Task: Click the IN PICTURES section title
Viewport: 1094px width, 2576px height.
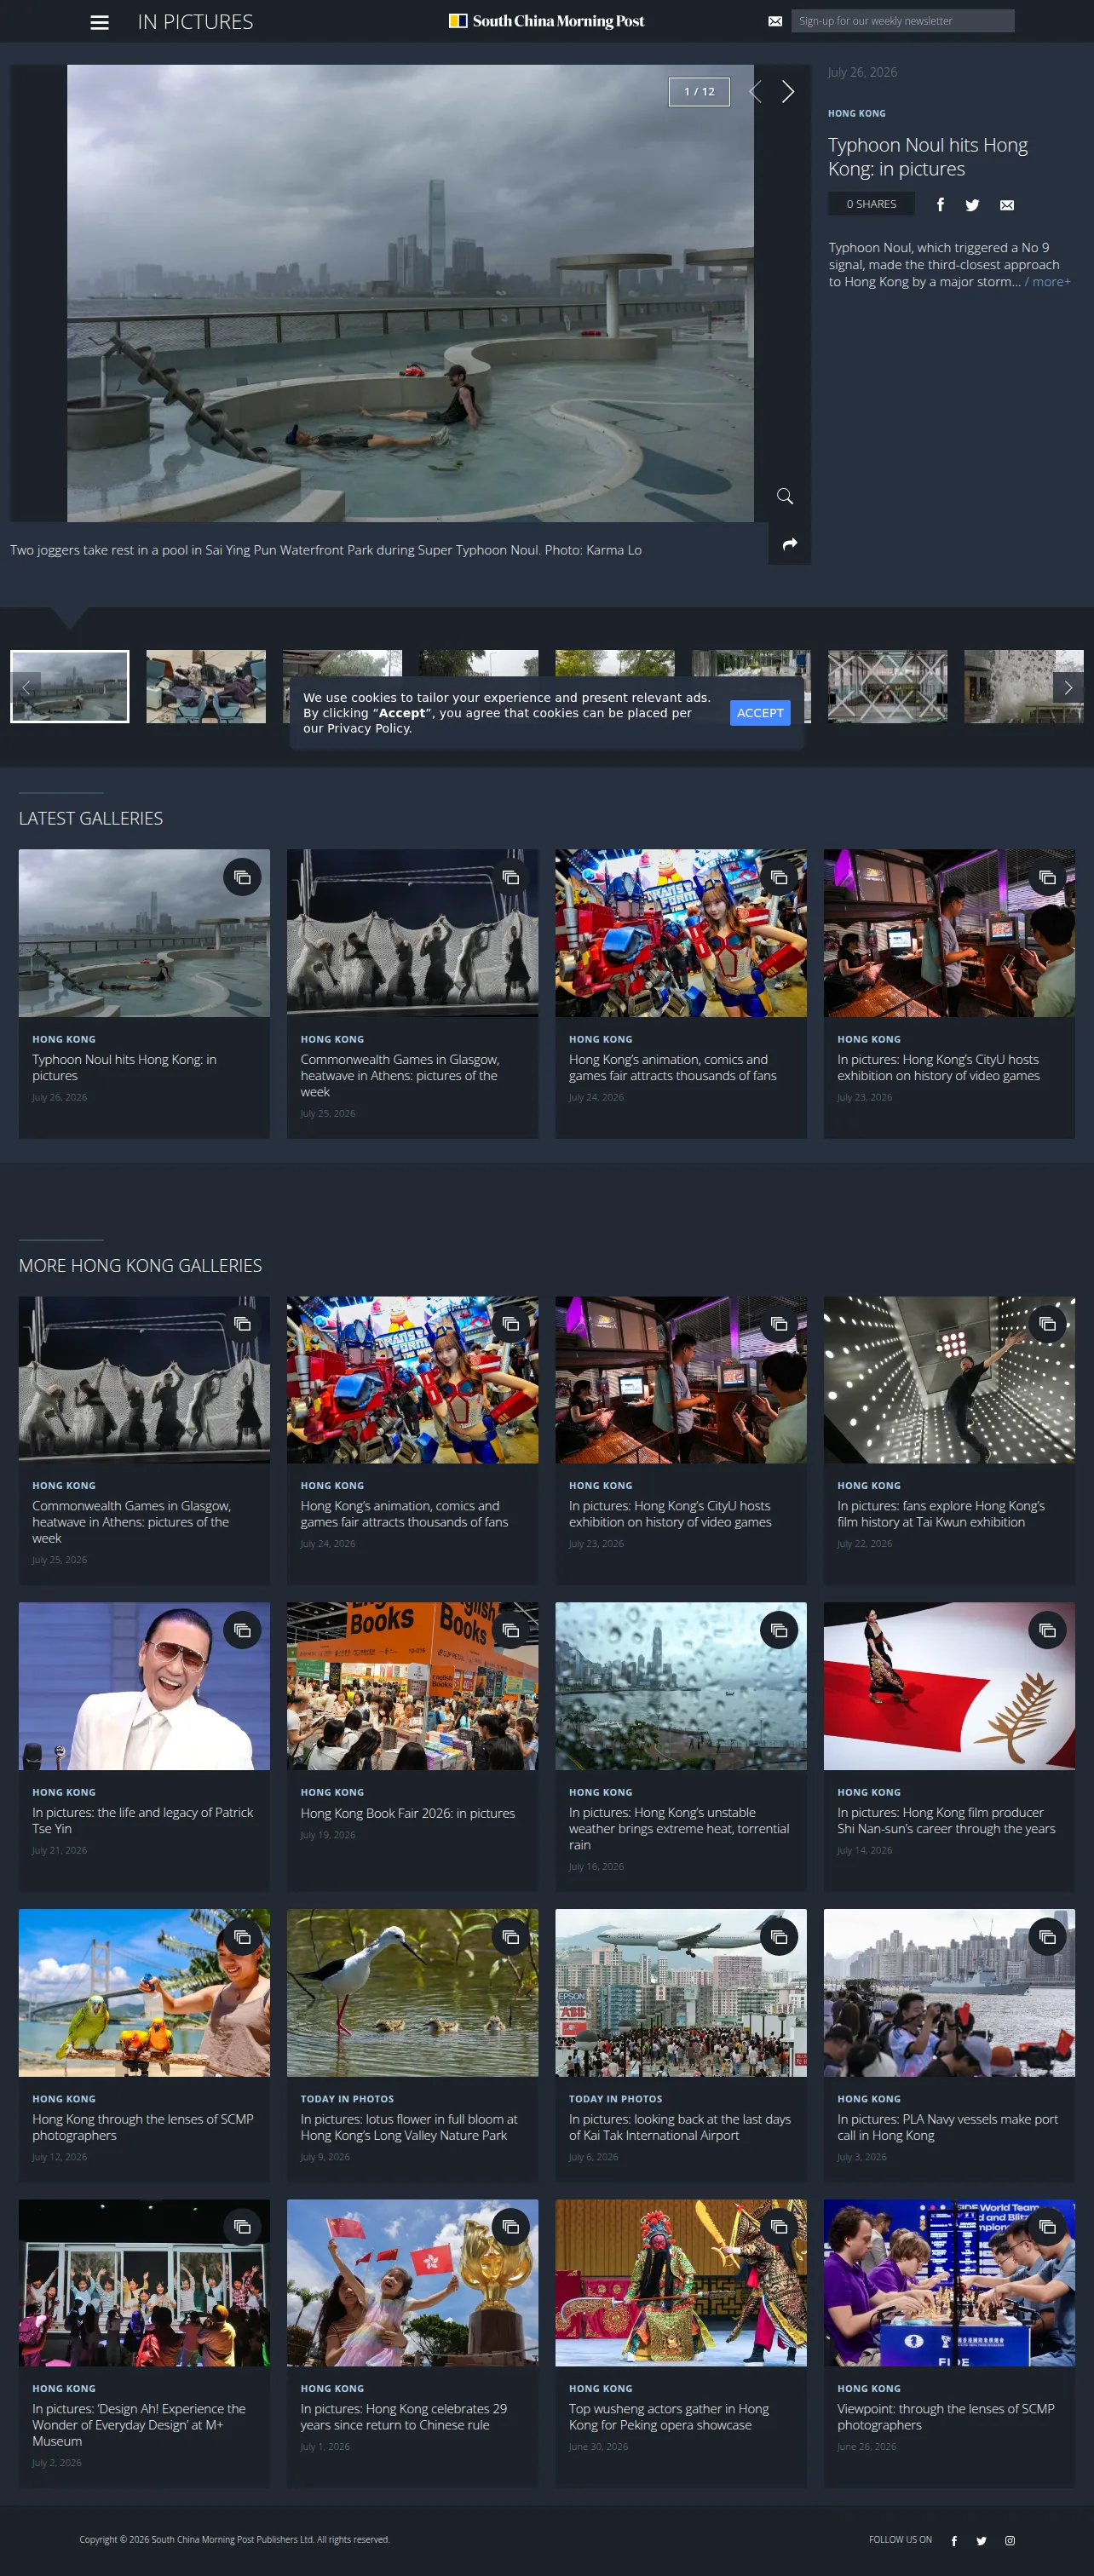Action: tap(195, 22)
